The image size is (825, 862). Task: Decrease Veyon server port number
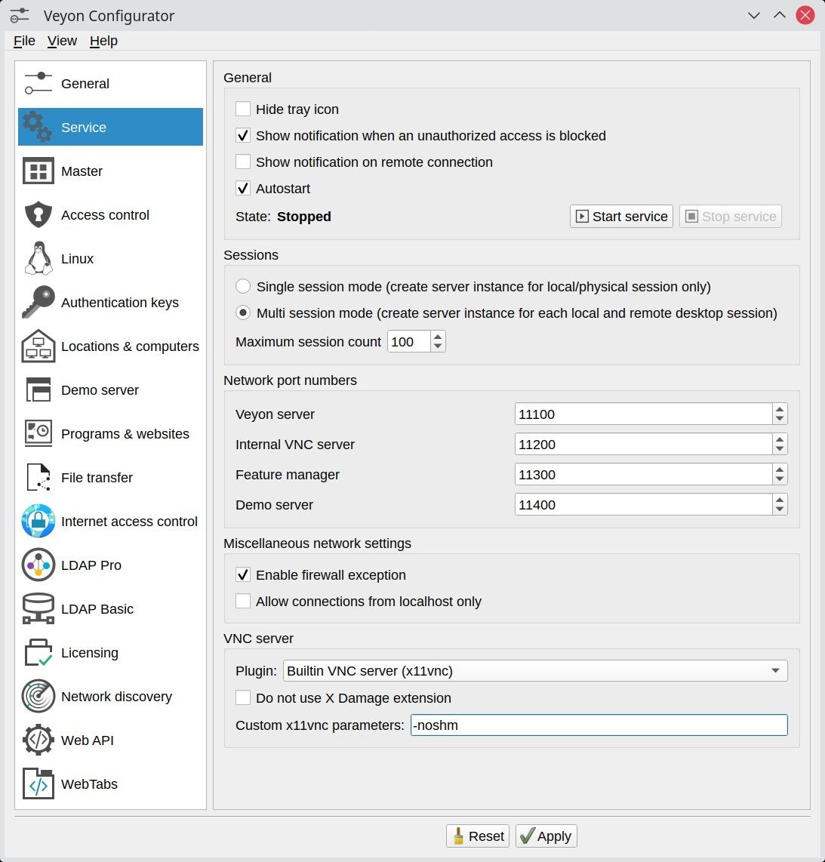[780, 419]
